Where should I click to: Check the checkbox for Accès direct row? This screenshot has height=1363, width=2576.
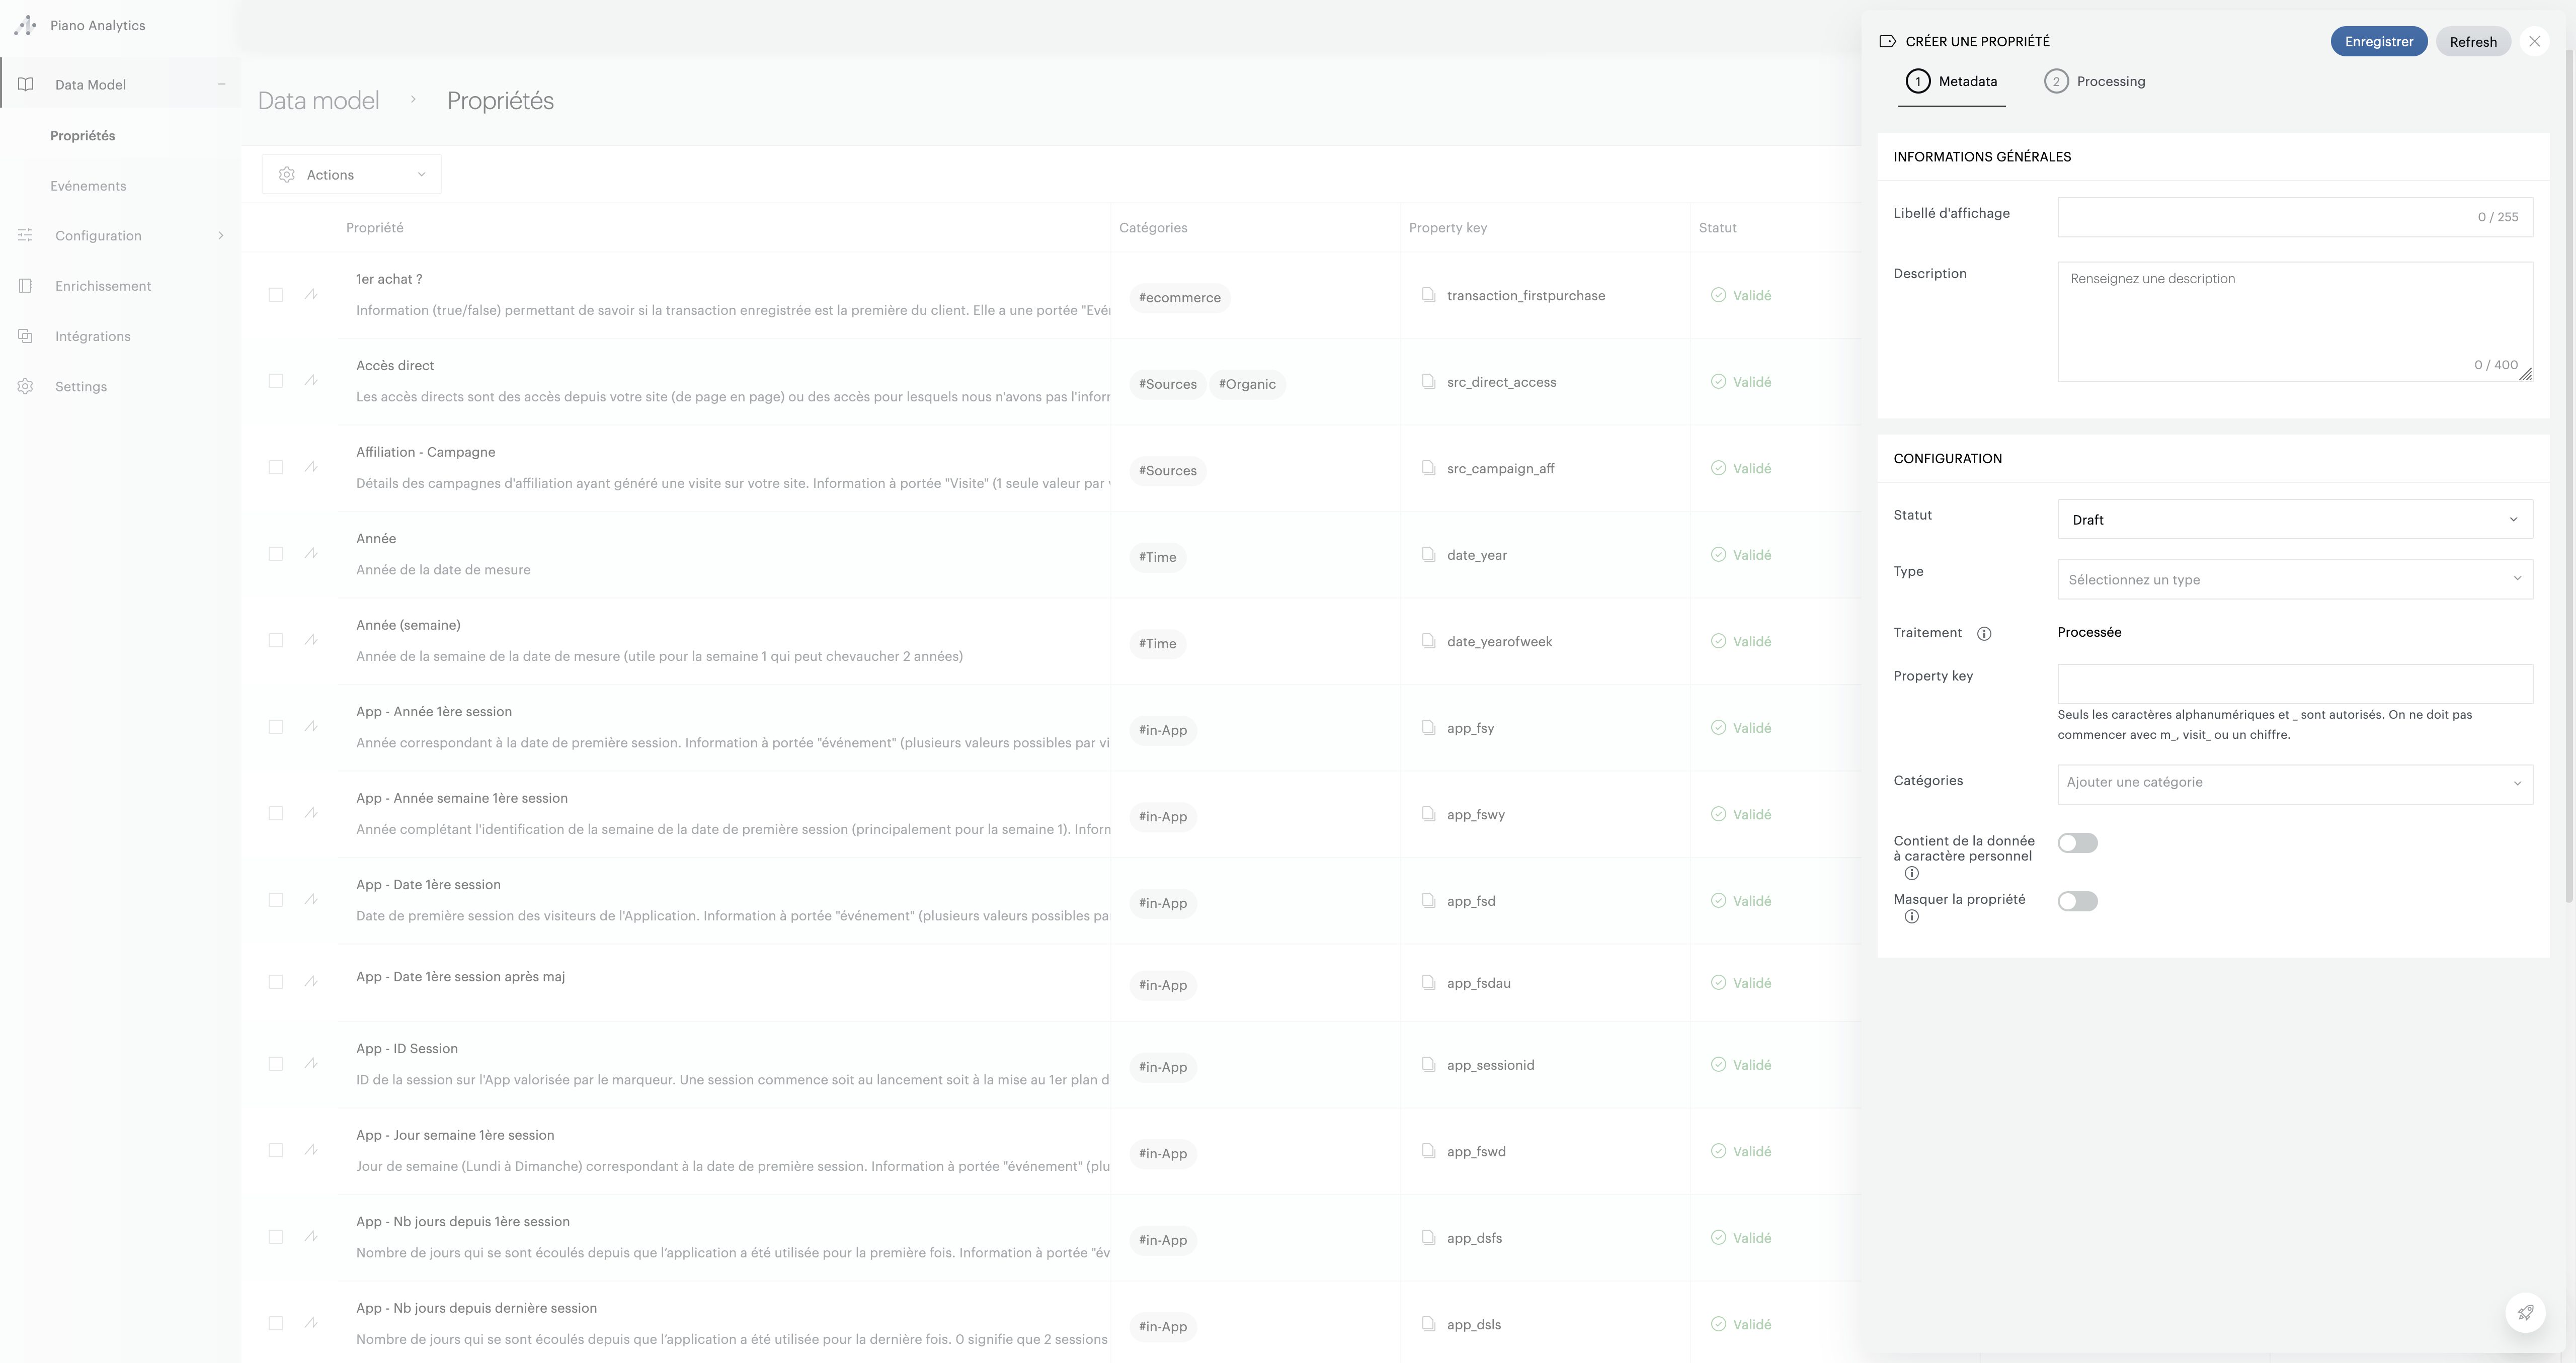pyautogui.click(x=275, y=381)
